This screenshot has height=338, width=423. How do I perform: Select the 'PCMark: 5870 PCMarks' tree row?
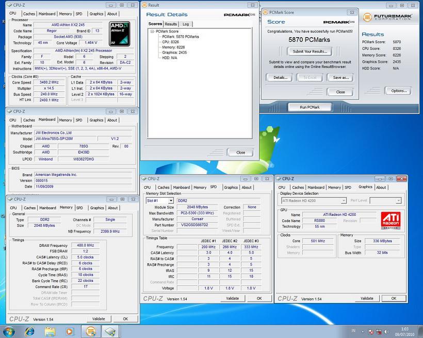pos(180,37)
